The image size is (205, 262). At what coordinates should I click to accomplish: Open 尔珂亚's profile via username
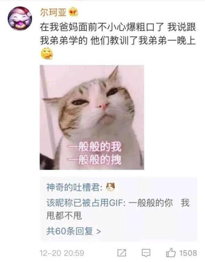[x=53, y=12]
